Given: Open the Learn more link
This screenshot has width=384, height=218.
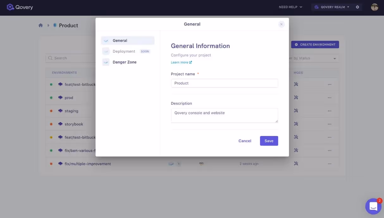Looking at the screenshot, I should [180, 62].
